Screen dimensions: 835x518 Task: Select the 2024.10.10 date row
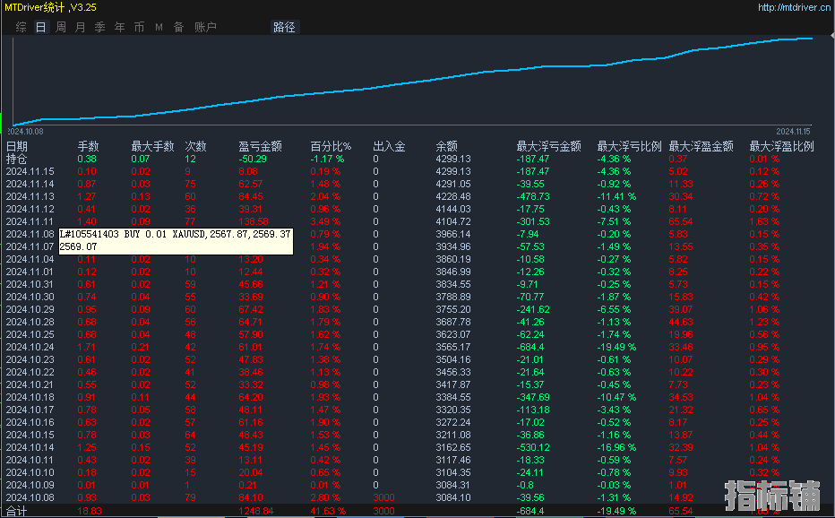click(x=30, y=472)
